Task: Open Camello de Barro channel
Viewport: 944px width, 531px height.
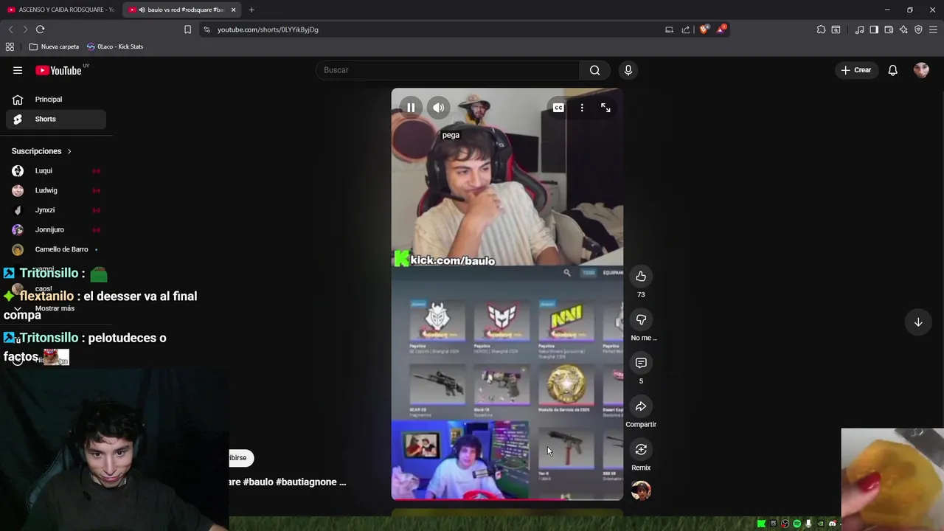Action: 56,249
